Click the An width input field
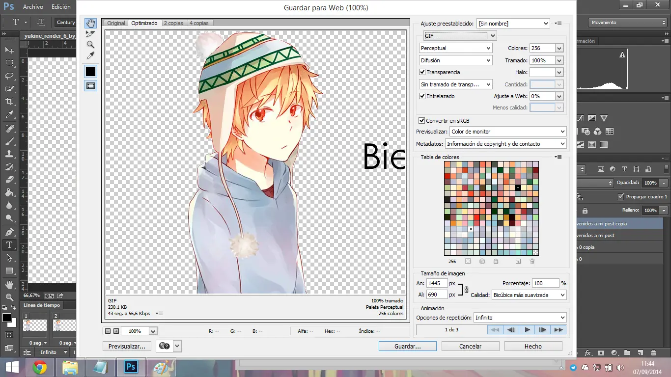The height and width of the screenshot is (377, 671). [x=437, y=283]
